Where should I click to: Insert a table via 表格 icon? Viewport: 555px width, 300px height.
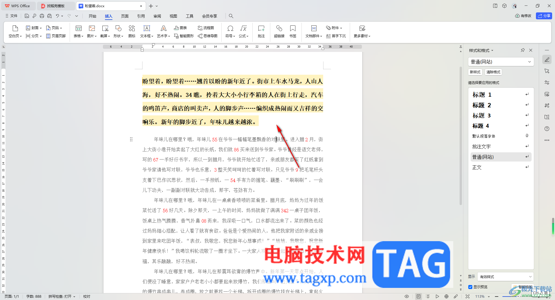(78, 31)
